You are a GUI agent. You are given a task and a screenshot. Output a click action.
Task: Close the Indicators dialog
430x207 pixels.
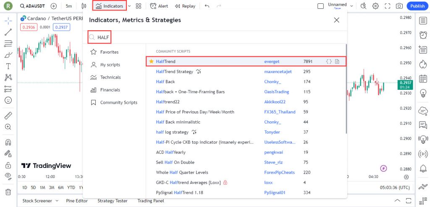[336, 20]
